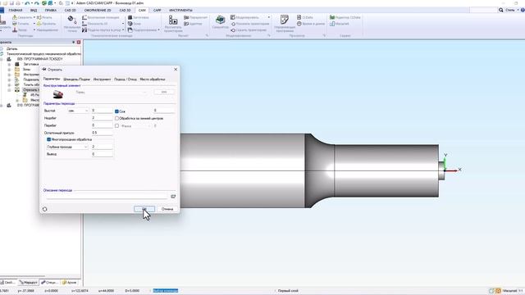Enable Обработка за линией центров checkbox
Viewport: 525px width, 295px height.
[116, 118]
